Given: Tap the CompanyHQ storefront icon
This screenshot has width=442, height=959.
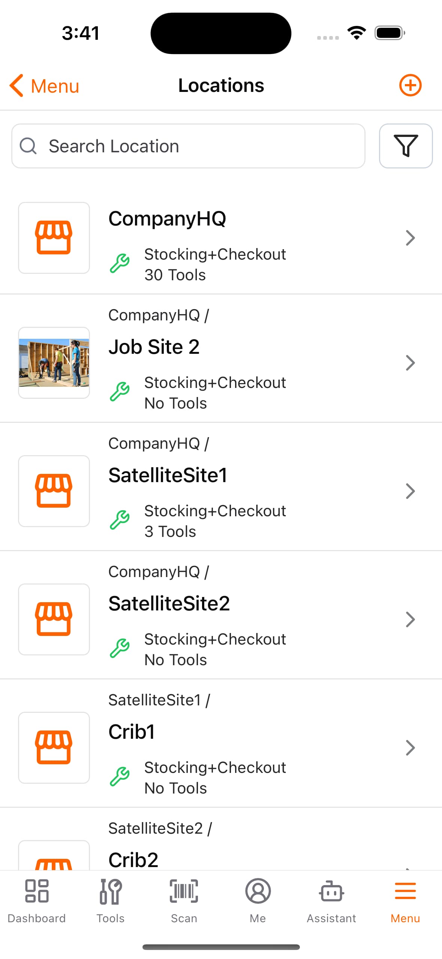Looking at the screenshot, I should 54,238.
